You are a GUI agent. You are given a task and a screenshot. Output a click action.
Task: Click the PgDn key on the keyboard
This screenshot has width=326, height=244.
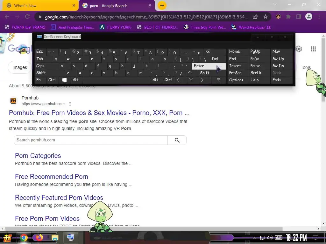(259, 59)
